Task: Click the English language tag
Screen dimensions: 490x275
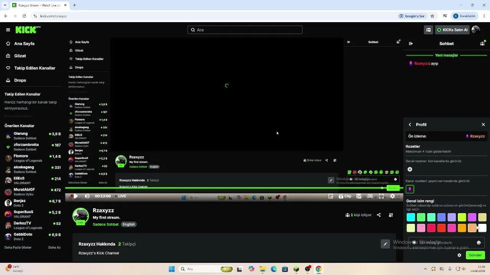Action: tap(129, 225)
